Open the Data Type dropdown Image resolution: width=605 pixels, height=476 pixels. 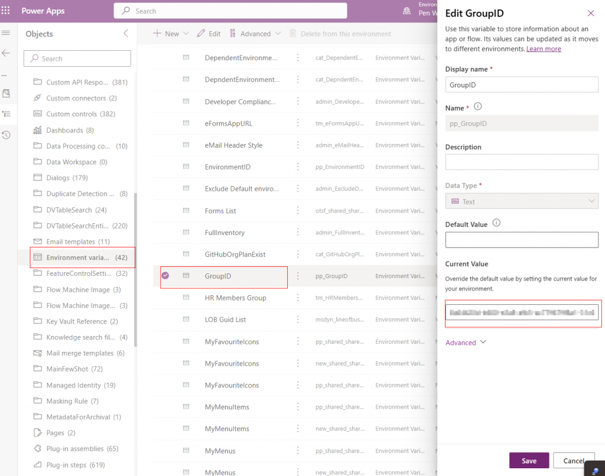[522, 201]
